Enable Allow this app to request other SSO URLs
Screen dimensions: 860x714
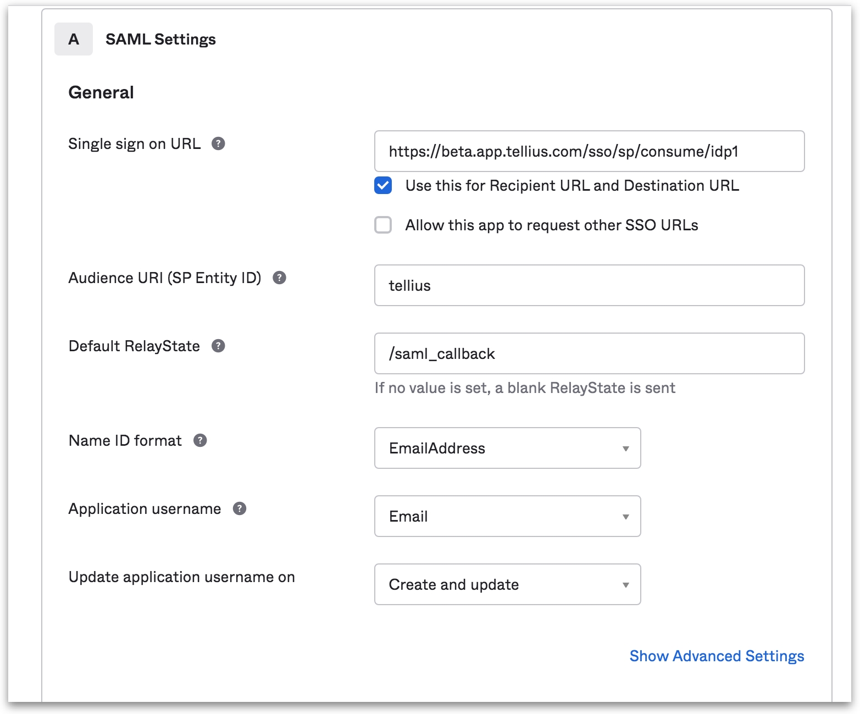click(383, 225)
